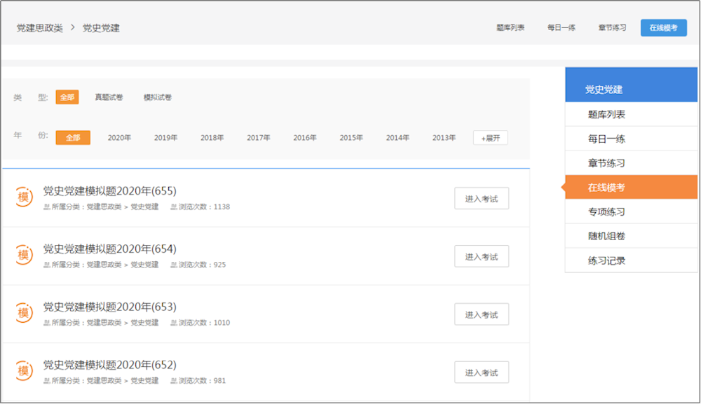Image resolution: width=701 pixels, height=404 pixels.
Task: Enter exam for 党史党建模拟题2020年(653)
Action: pos(481,314)
